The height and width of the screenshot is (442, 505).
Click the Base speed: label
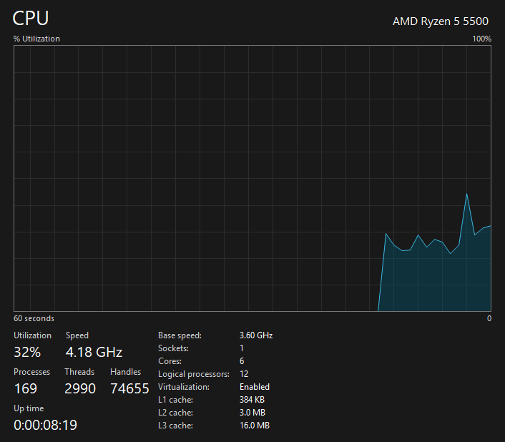(x=180, y=335)
